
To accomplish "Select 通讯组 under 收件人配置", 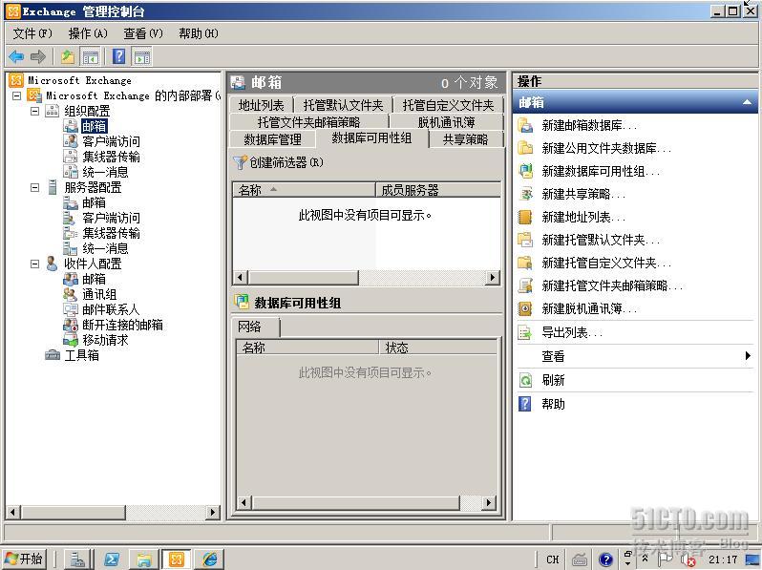I will click(x=99, y=294).
